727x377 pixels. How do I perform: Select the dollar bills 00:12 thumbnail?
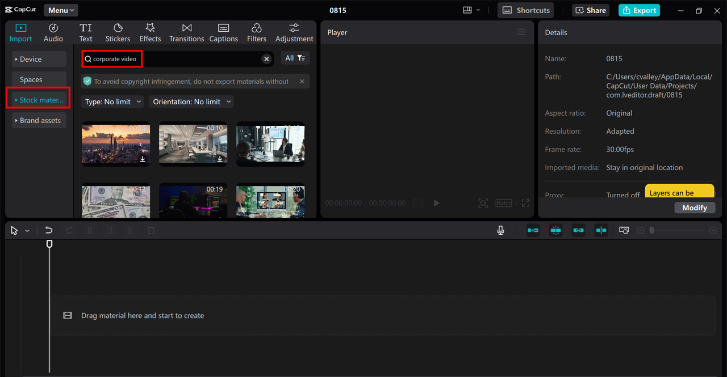pos(116,200)
